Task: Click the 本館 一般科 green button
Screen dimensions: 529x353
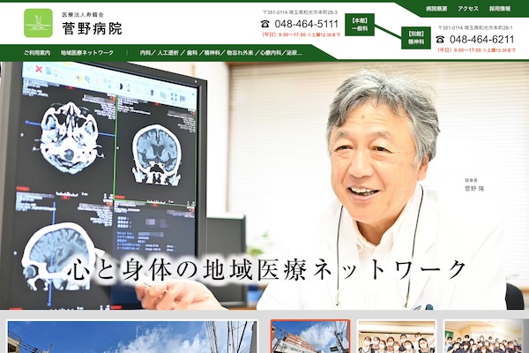Action: (x=360, y=25)
